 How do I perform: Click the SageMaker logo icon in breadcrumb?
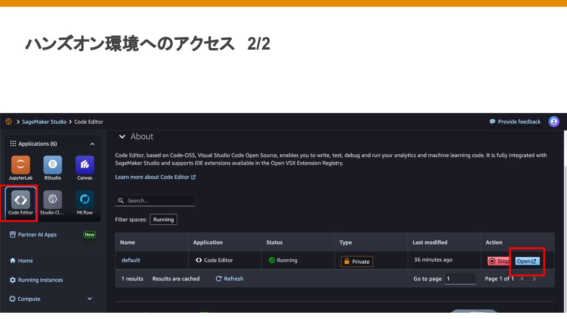click(x=8, y=122)
